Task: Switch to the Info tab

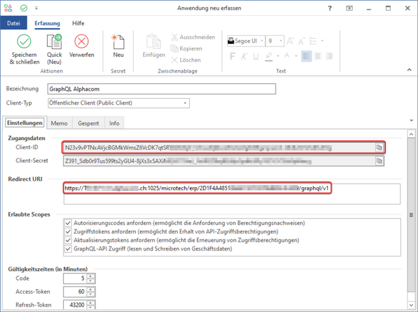Action: 114,124
